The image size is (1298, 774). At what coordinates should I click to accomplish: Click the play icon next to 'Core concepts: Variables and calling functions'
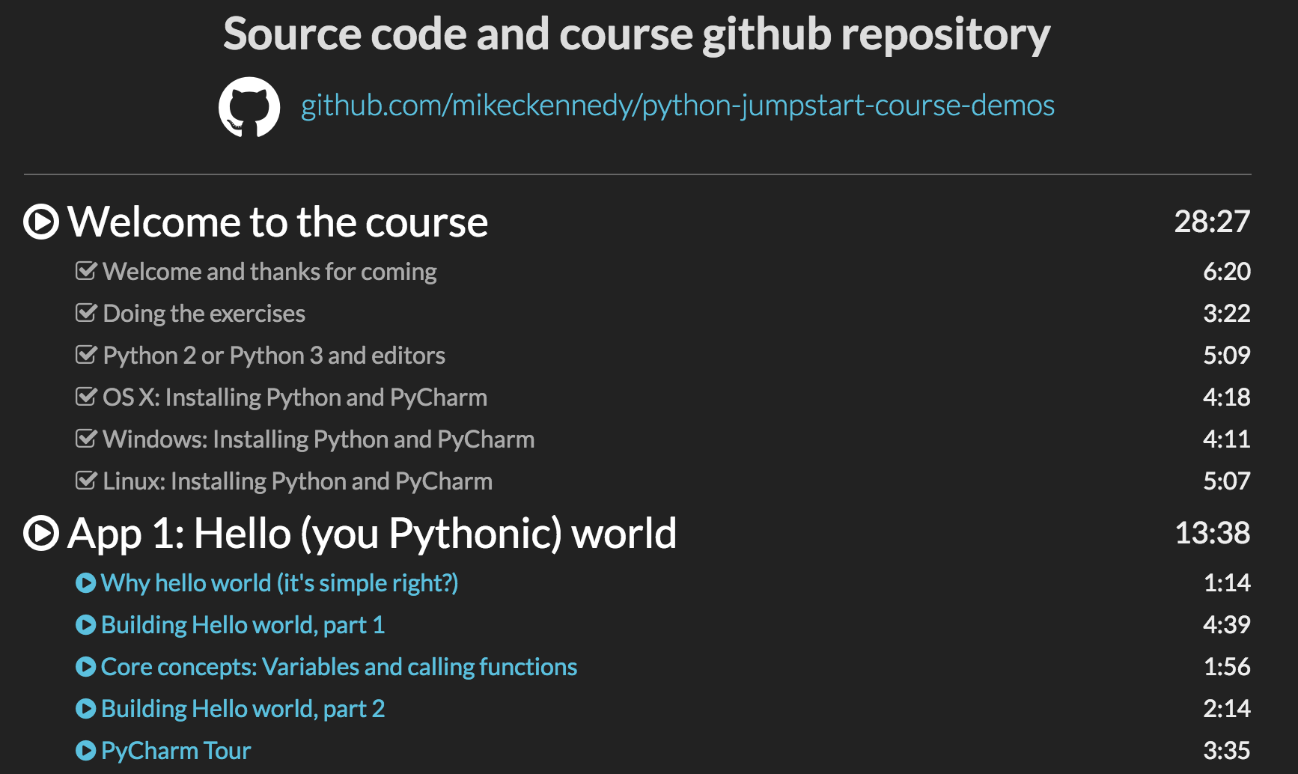pyautogui.click(x=87, y=666)
